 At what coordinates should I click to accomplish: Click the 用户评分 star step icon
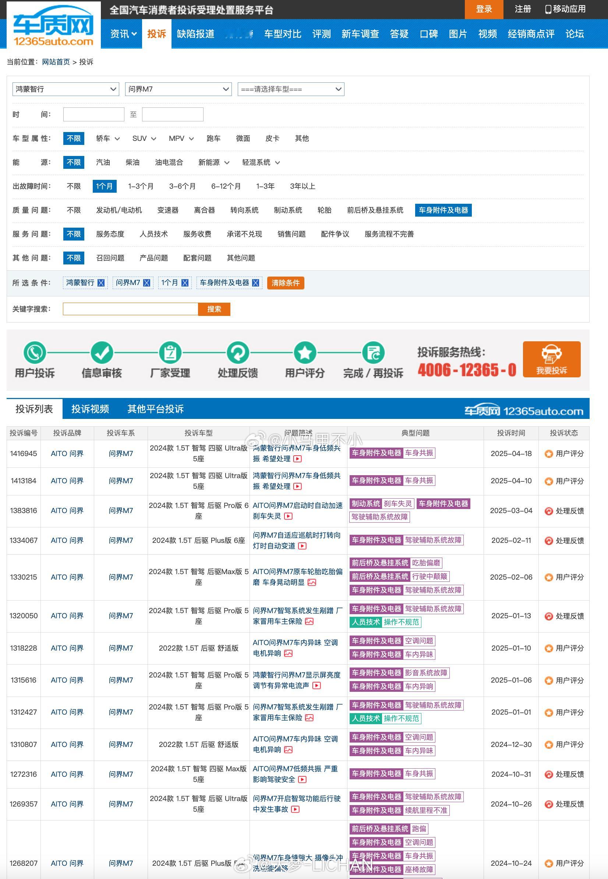tap(305, 352)
